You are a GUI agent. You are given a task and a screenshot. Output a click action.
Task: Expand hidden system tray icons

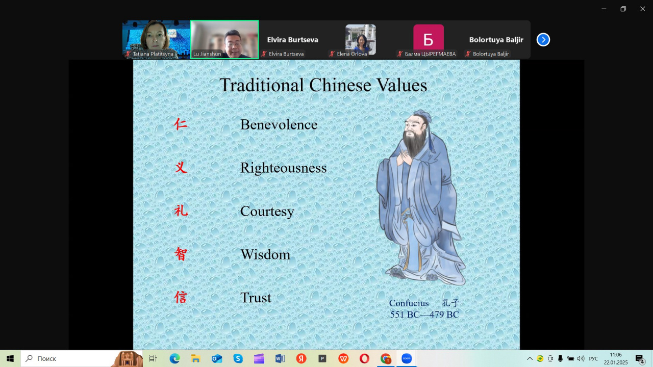(530, 358)
